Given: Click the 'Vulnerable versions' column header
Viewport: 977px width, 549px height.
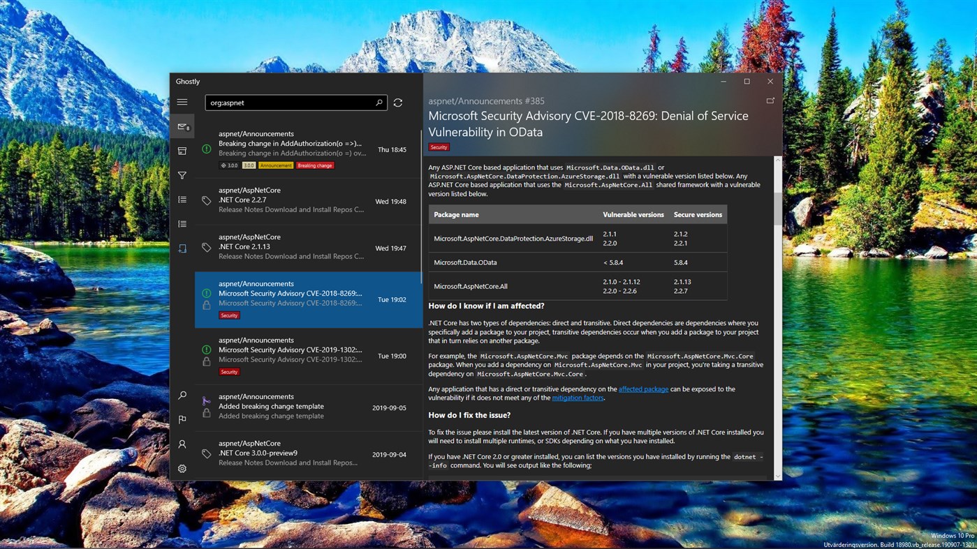Looking at the screenshot, I should 633,215.
